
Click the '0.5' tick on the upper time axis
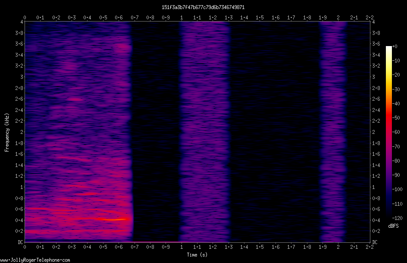pyautogui.click(x=103, y=18)
